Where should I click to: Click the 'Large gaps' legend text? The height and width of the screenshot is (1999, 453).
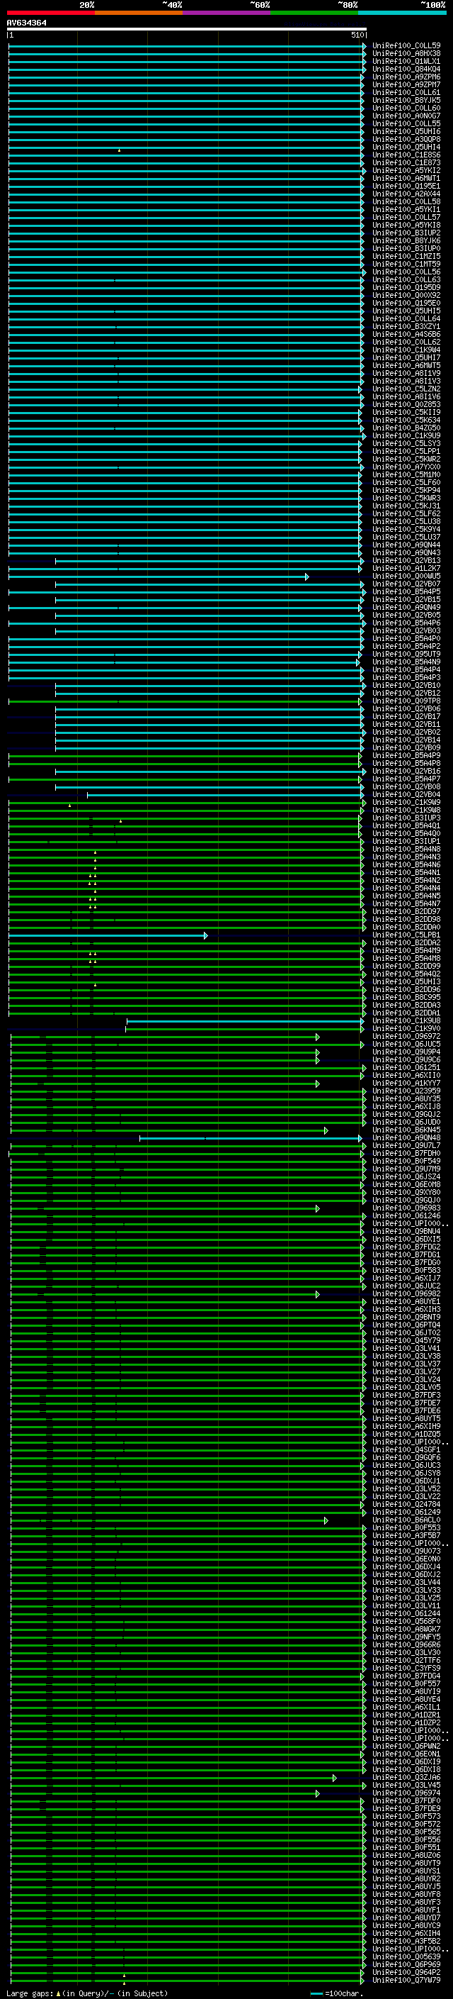(30, 1993)
